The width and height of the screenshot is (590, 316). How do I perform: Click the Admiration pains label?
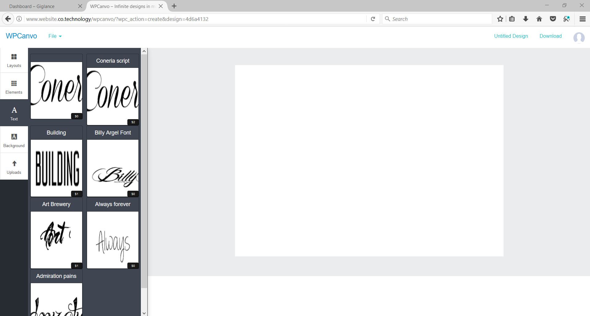56,276
